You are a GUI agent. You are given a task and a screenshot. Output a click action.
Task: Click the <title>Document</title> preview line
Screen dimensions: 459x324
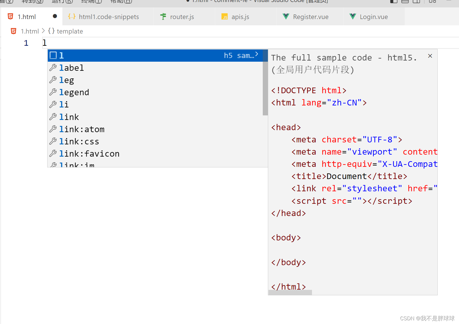point(349,176)
